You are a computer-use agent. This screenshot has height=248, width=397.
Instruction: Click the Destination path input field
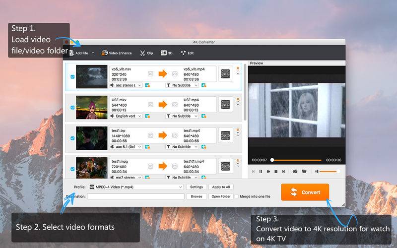pyautogui.click(x=136, y=196)
